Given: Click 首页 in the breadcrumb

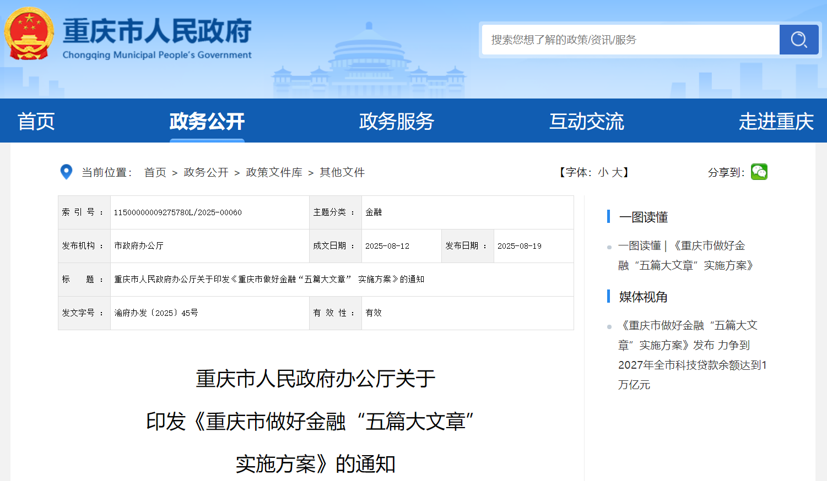Looking at the screenshot, I should (x=155, y=173).
